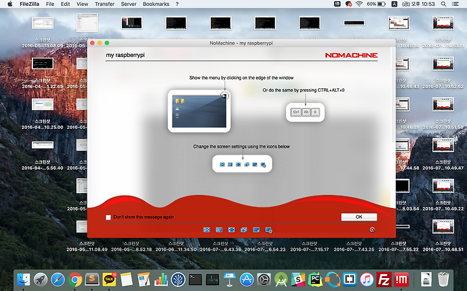Open the Trash in the Dock
Screen dimensions: 467x291
pyautogui.click(x=444, y=280)
